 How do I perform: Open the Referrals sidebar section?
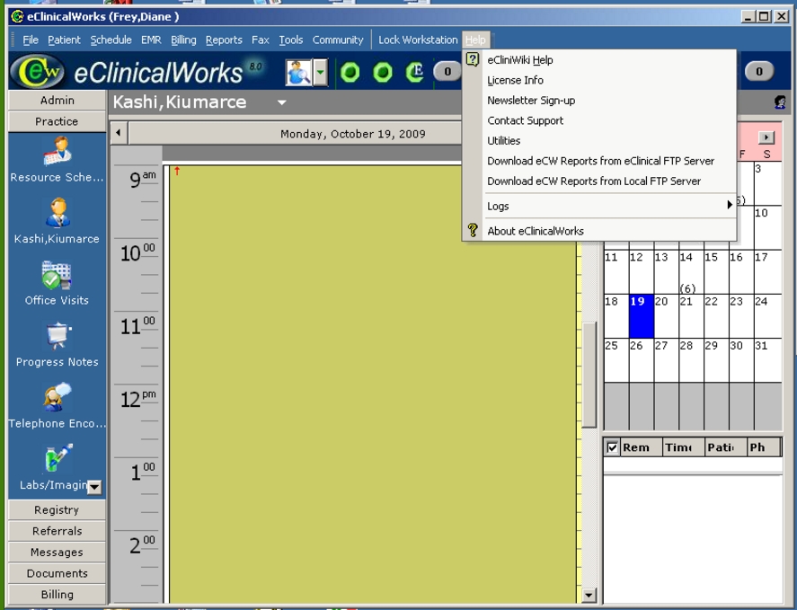coord(57,531)
